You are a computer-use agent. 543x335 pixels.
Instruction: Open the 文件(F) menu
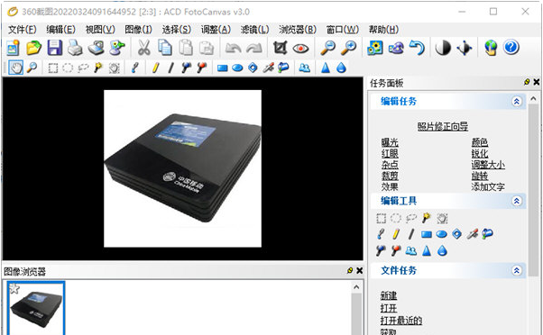(23, 30)
